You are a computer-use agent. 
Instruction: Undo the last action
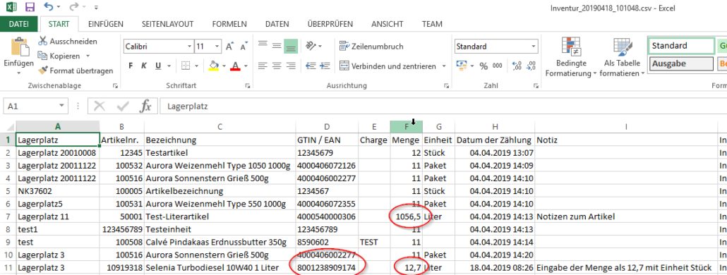[48, 7]
